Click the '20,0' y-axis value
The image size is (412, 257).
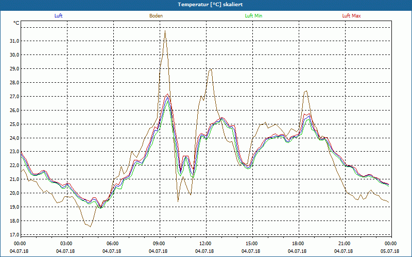14,193
